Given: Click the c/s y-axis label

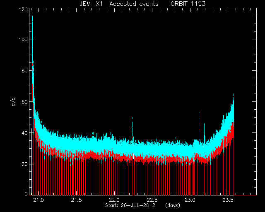Looking at the screenshot, I should point(13,102).
